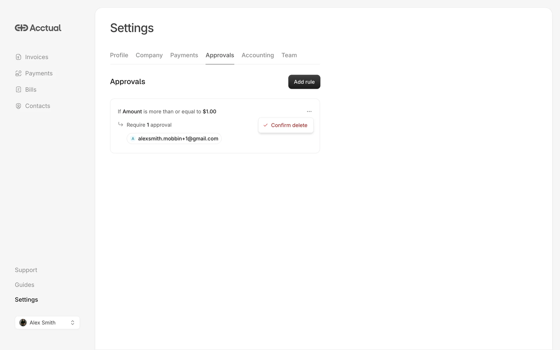This screenshot has width=560, height=350.
Task: Select Settings in the sidebar
Action: coord(26,300)
